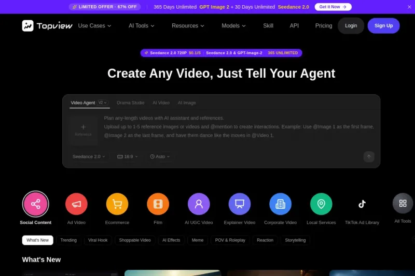Open the V2 version dropdown
The height and width of the screenshot is (276, 415).
click(102, 103)
